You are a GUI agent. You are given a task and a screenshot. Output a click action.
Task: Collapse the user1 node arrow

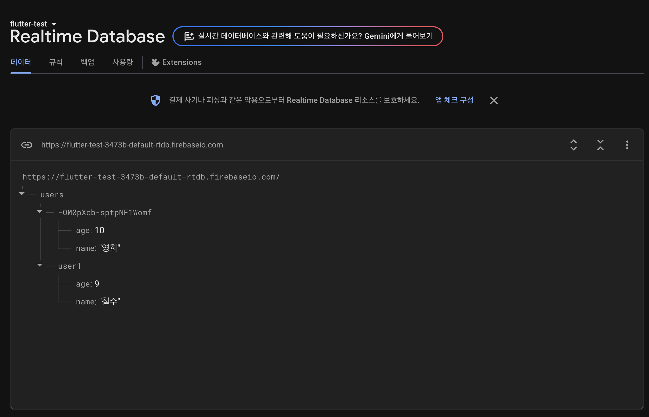[40, 265]
